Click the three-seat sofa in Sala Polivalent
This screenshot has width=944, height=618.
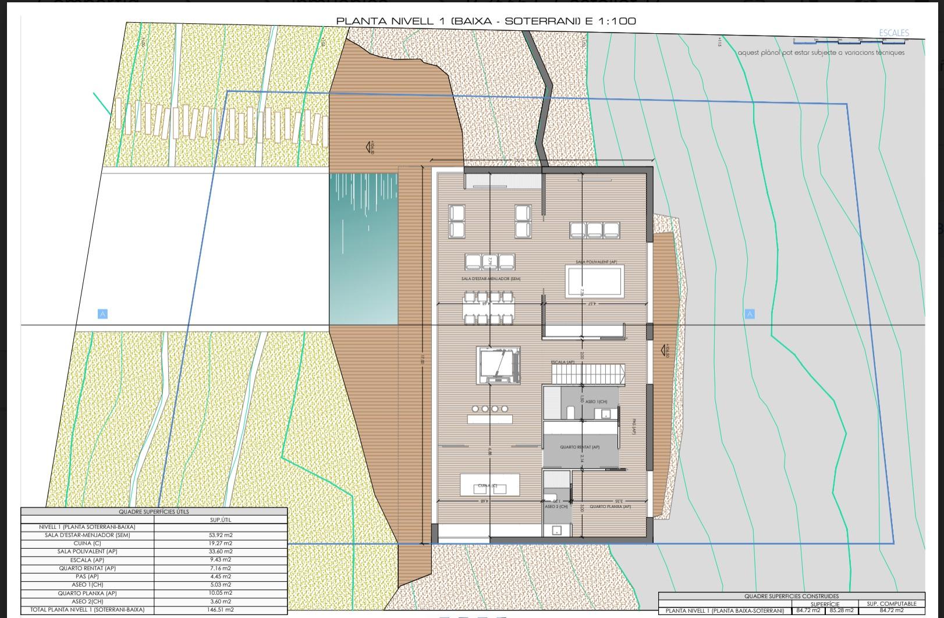[x=595, y=230]
